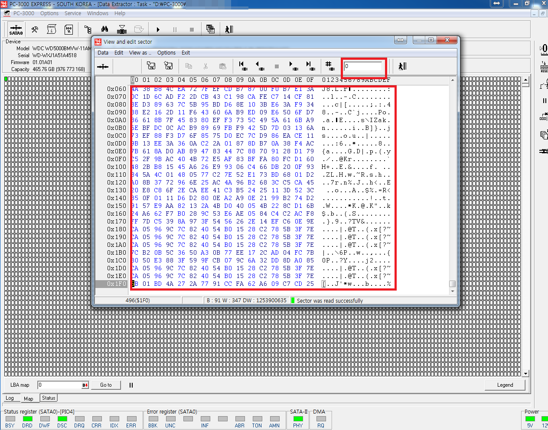Open the Help menu
Image resolution: width=548 pixels, height=430 pixels.
coord(120,13)
